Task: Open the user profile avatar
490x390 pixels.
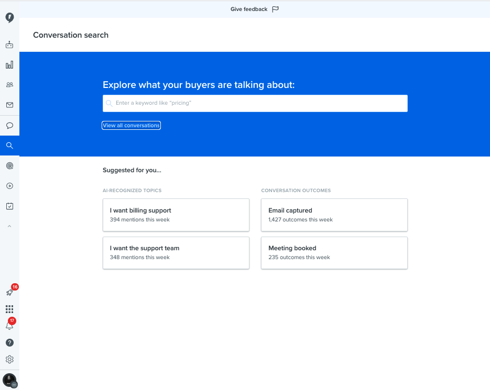Action: (9, 380)
